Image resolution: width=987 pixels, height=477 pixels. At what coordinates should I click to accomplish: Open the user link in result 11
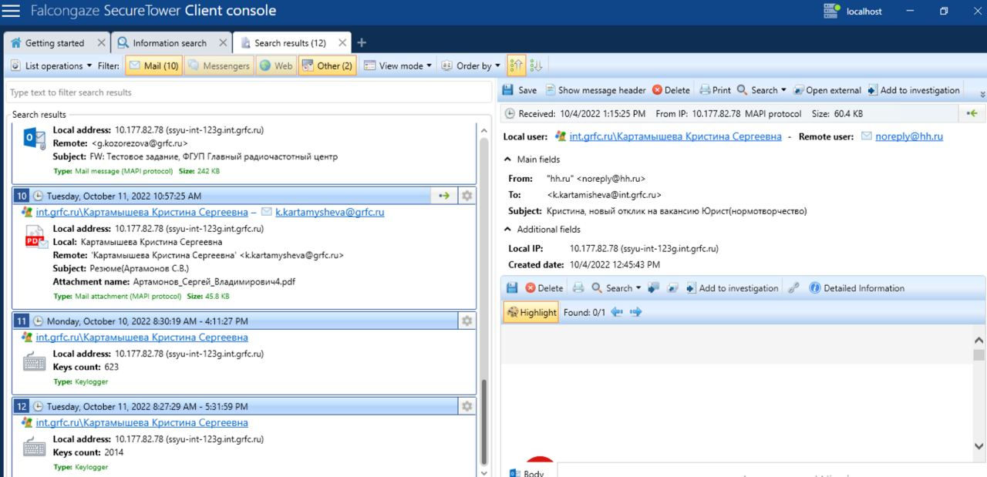[x=142, y=338]
